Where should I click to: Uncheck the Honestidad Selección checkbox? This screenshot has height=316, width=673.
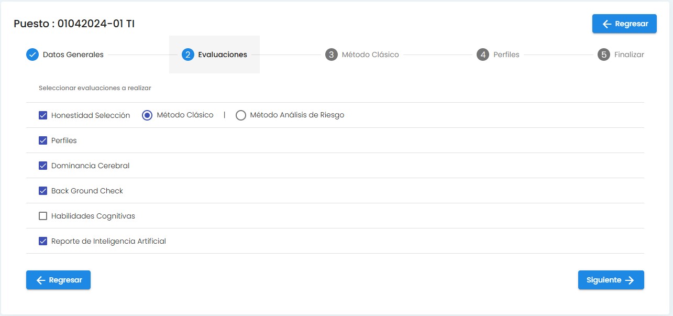43,115
